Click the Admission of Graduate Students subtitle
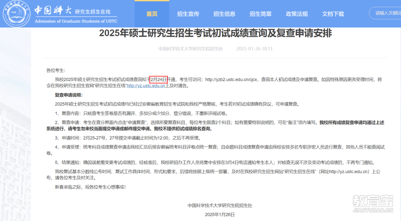This screenshot has width=401, height=221. point(76,21)
